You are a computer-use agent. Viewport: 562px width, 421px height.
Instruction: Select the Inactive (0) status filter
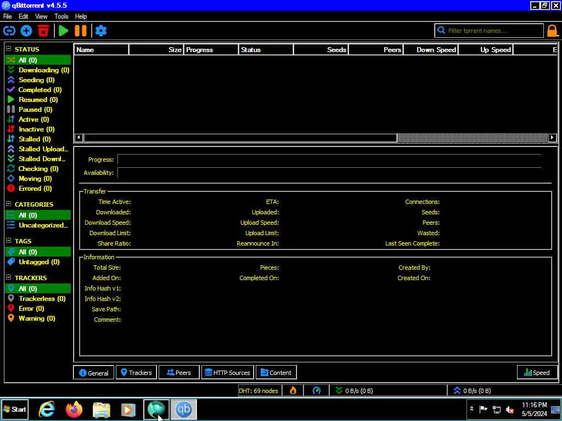point(38,129)
